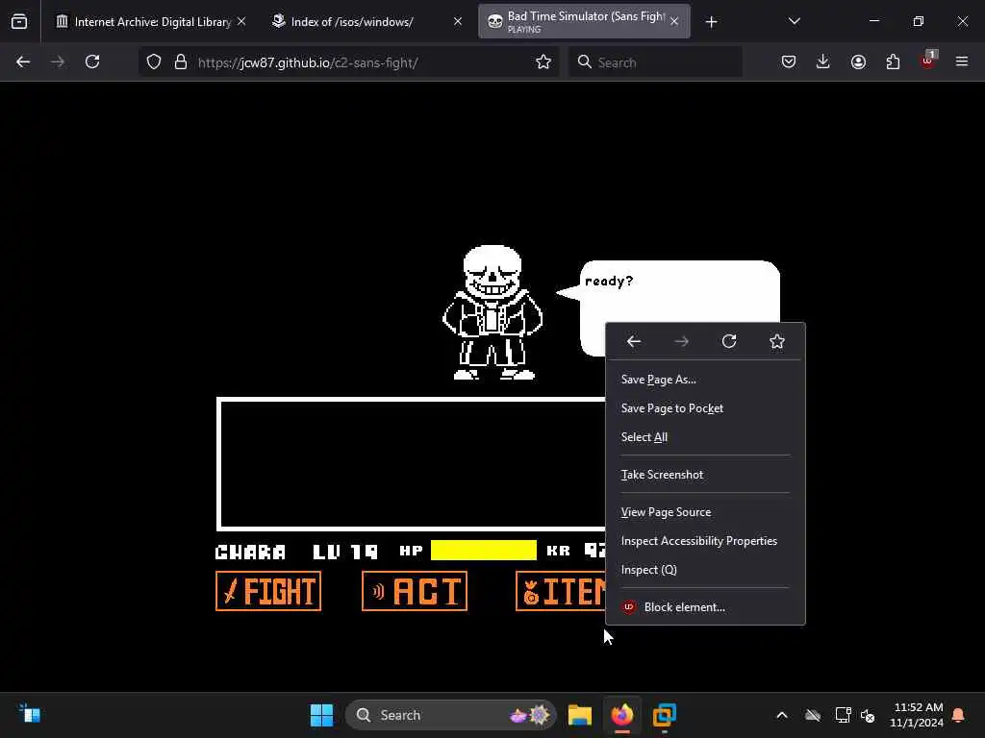Click Inspect (Q) menu entry

click(x=705, y=570)
